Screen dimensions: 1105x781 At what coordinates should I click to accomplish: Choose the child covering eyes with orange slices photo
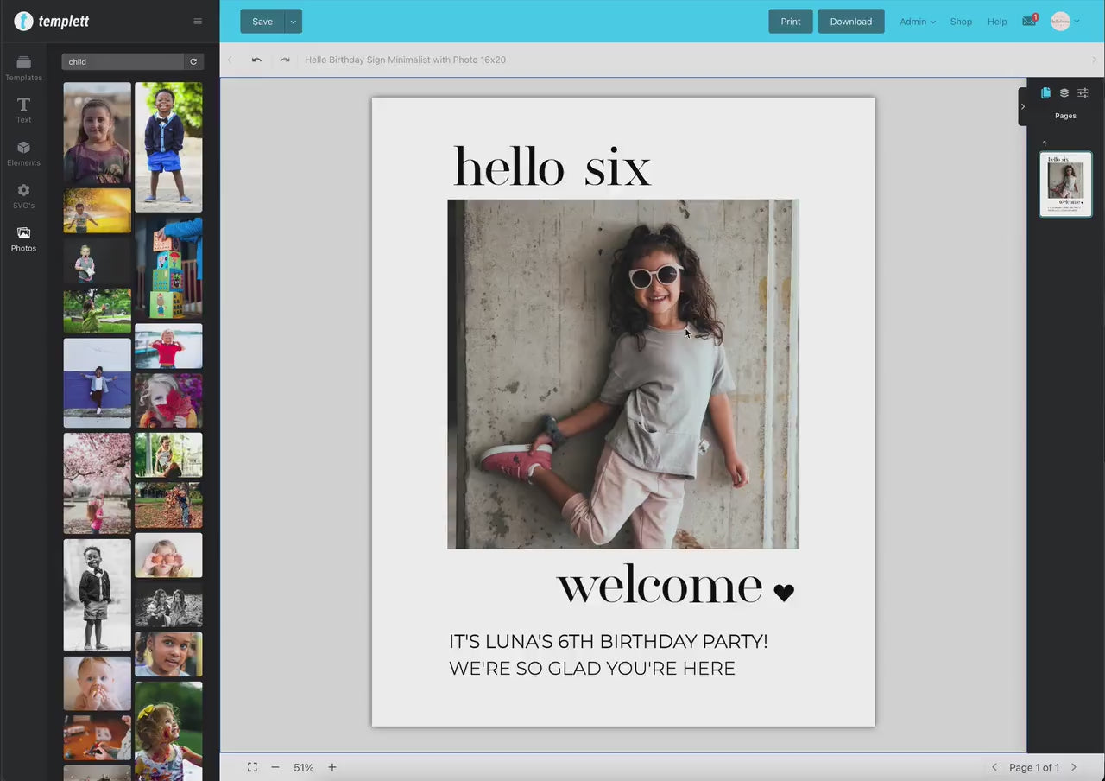coord(168,555)
